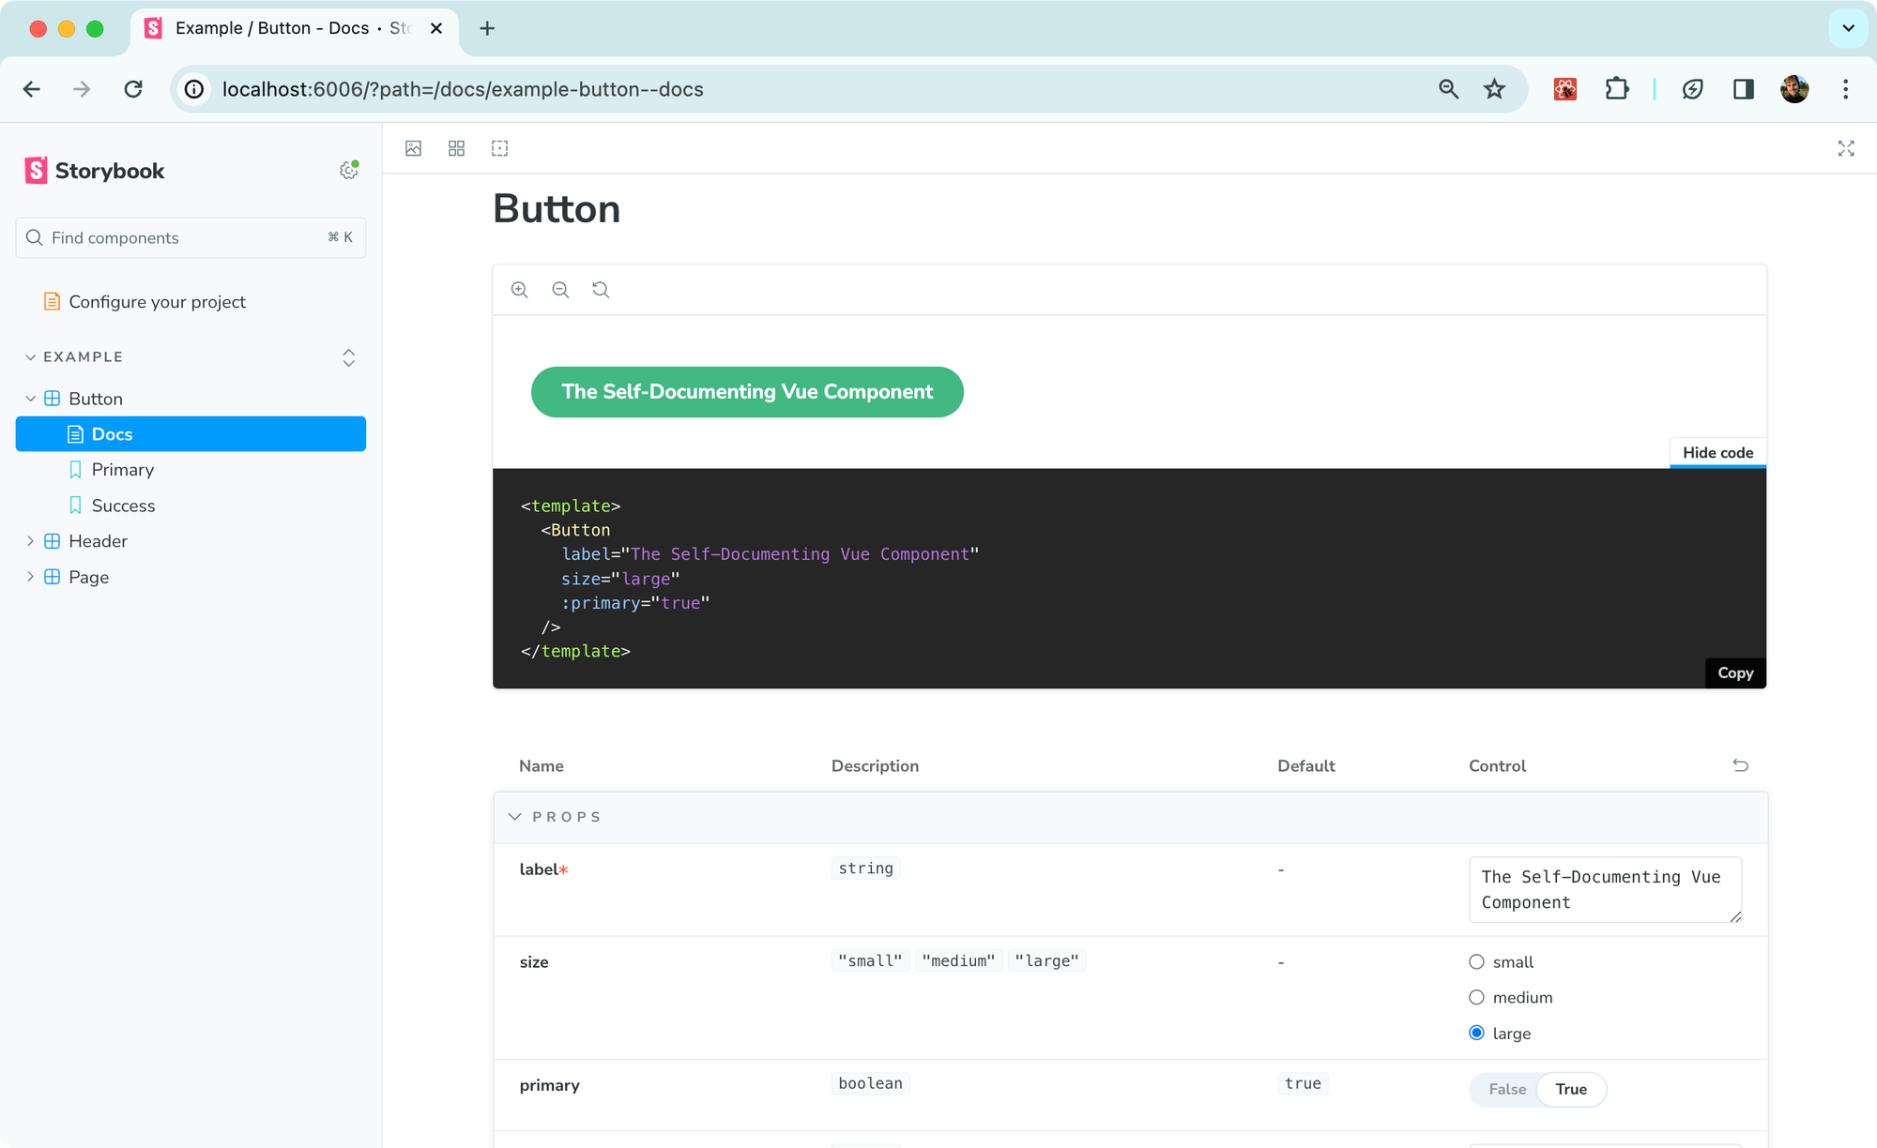Screen dimensions: 1877x1148
Task: Open the Primary story under Button
Action: [122, 469]
